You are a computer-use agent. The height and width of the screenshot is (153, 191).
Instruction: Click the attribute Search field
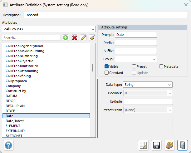click(x=31, y=38)
